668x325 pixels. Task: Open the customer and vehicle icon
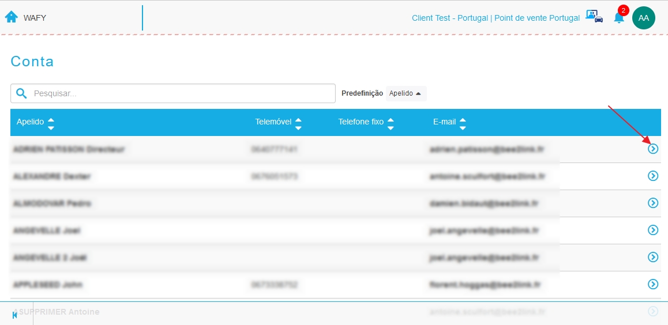pos(594,16)
